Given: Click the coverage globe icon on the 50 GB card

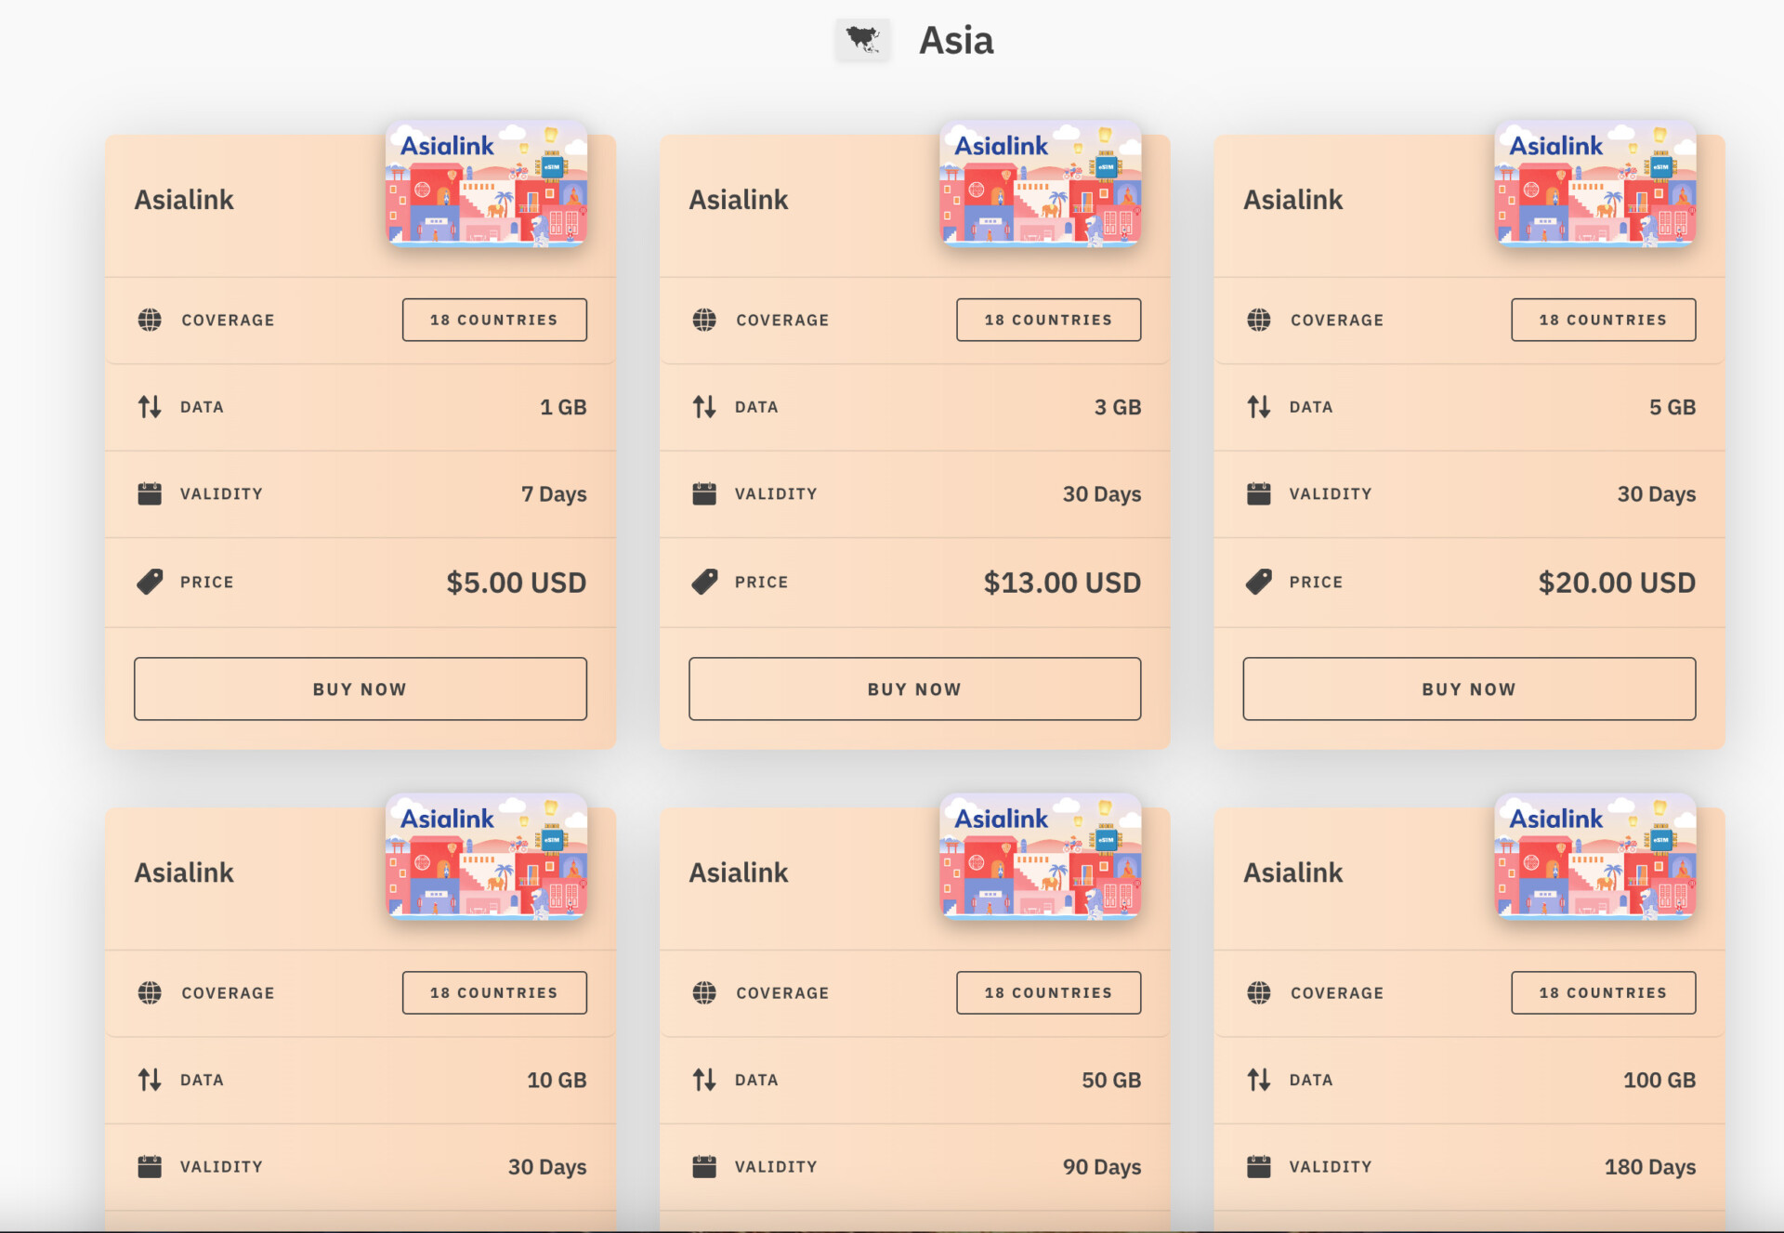Looking at the screenshot, I should (704, 992).
